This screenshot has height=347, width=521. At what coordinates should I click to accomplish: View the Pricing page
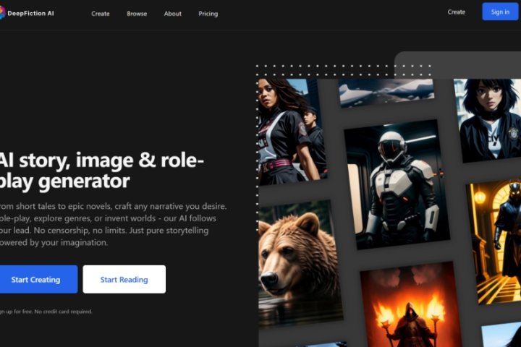[208, 14]
